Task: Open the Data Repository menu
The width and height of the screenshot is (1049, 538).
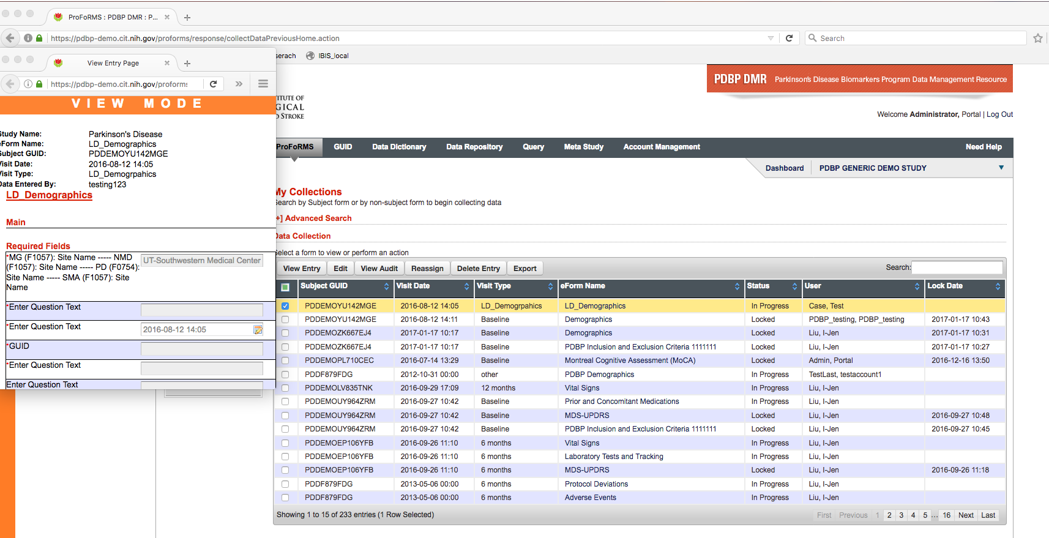Action: 474,147
